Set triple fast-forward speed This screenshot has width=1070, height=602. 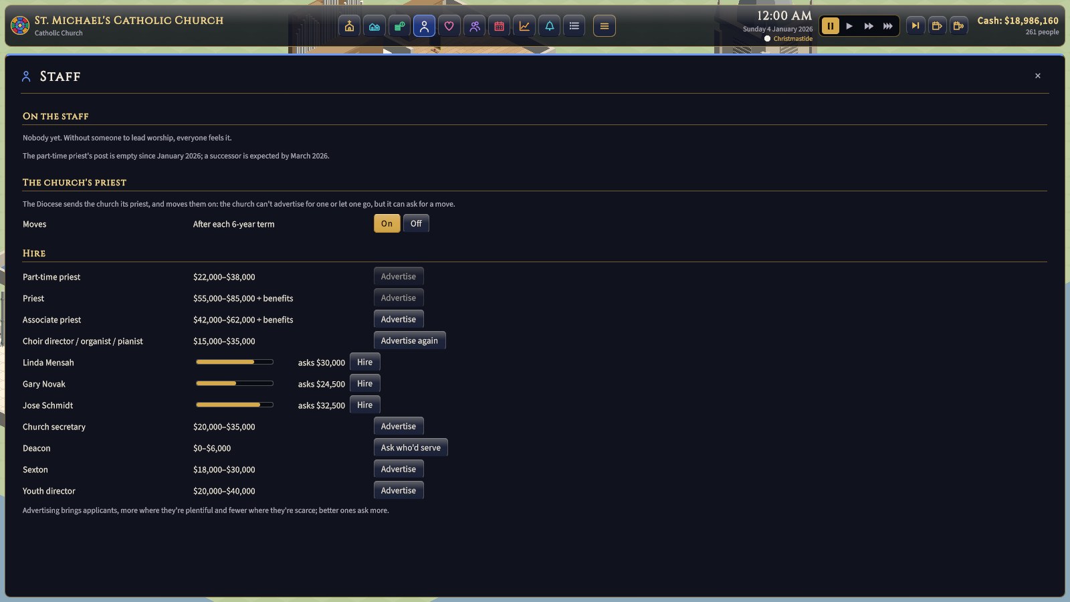coord(888,26)
